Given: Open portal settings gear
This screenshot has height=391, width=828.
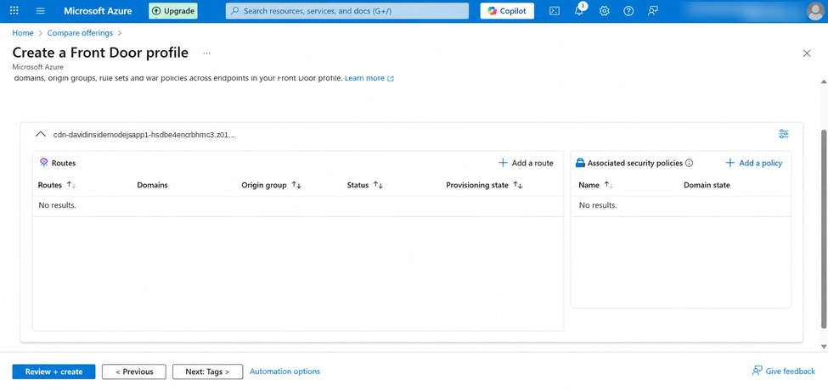Looking at the screenshot, I should pos(604,10).
